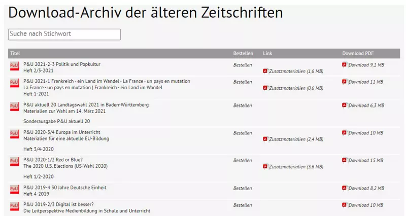Image resolution: width=406 pixels, height=216 pixels.
Task: Select text 'Sonderausgabe P&U aktuell 20'
Action: (57, 121)
